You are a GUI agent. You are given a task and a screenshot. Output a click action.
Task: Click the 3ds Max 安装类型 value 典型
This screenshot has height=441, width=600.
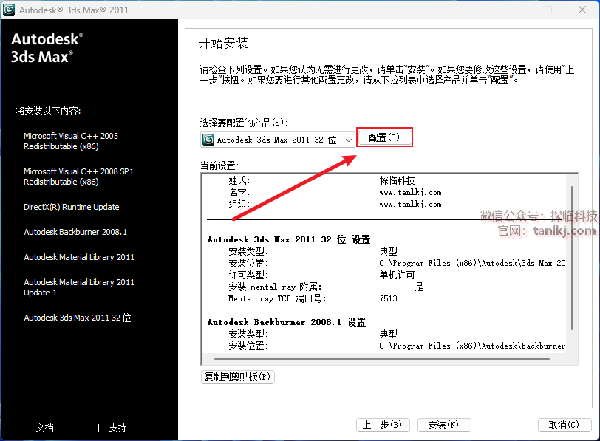pyautogui.click(x=389, y=251)
